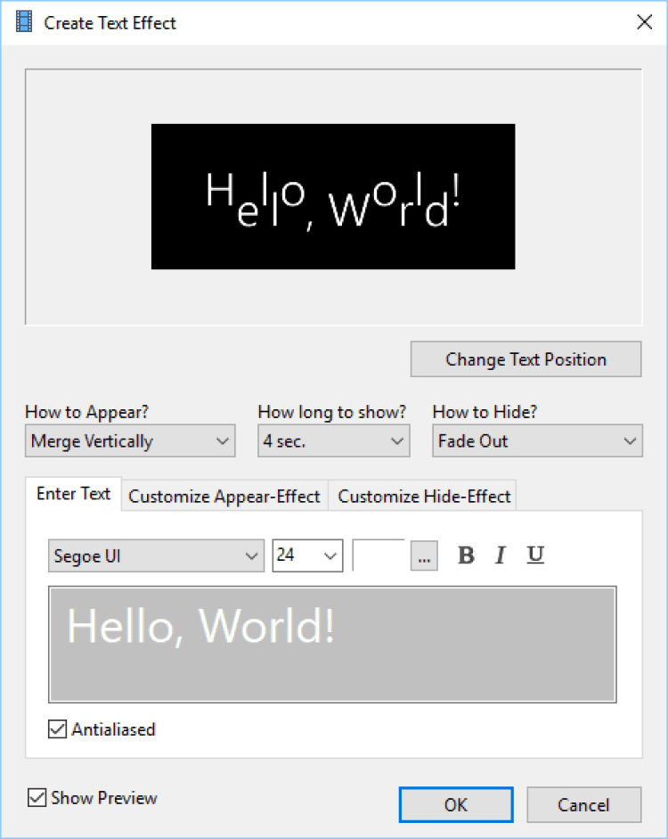Click the white text color swatch
The width and height of the screenshot is (668, 839).
click(x=379, y=555)
